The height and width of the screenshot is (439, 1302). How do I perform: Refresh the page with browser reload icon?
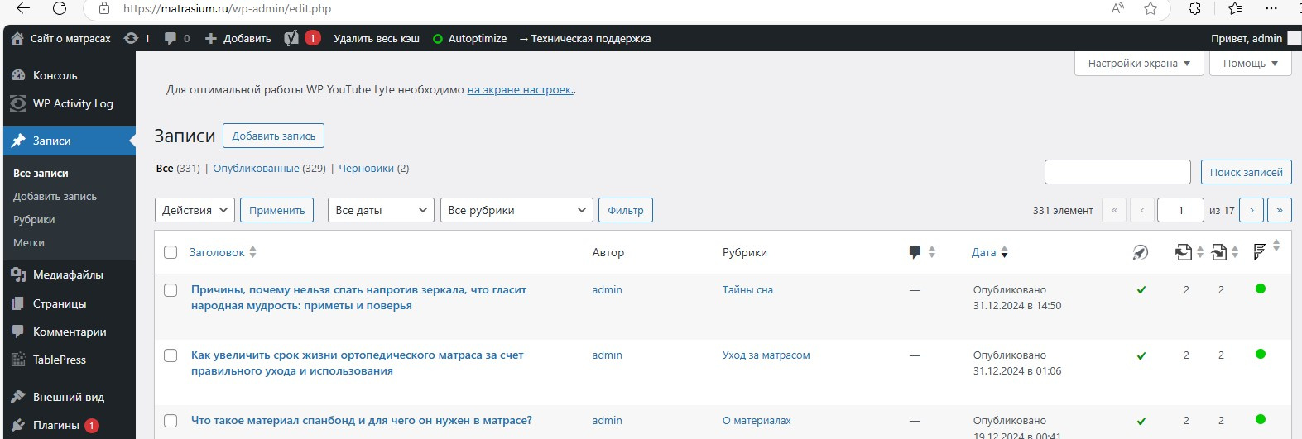60,8
